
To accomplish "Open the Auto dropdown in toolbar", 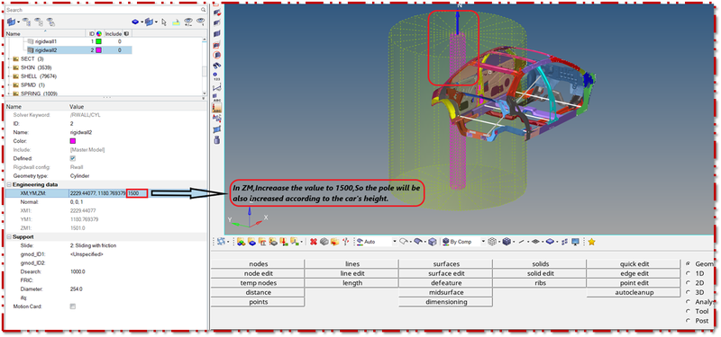I will pos(395,242).
